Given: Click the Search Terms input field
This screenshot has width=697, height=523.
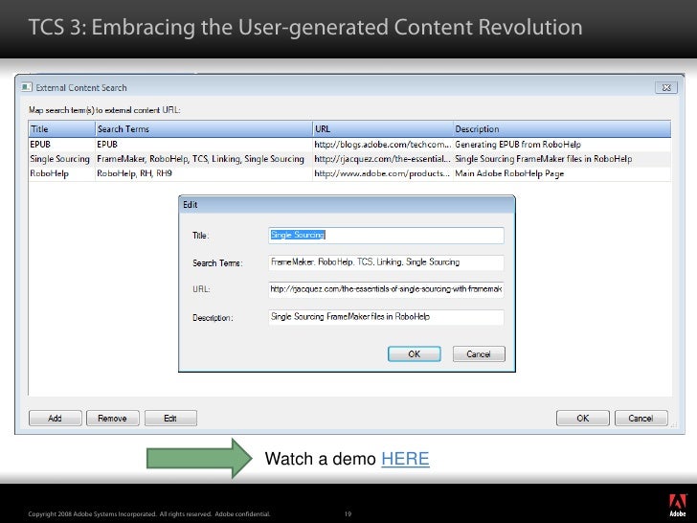Looking at the screenshot, I should (x=386, y=262).
